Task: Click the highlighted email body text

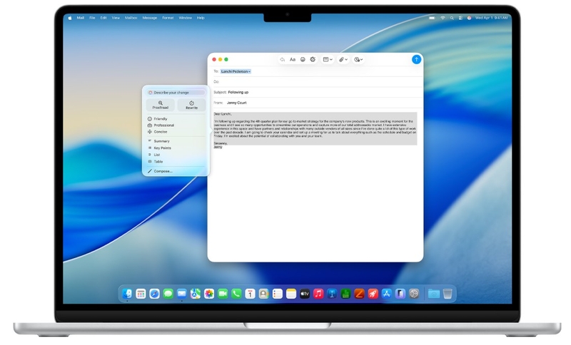Action: coord(315,128)
